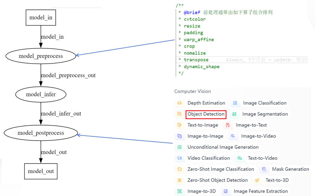Select the Video Classification task
315x196 pixels.
pos(204,158)
